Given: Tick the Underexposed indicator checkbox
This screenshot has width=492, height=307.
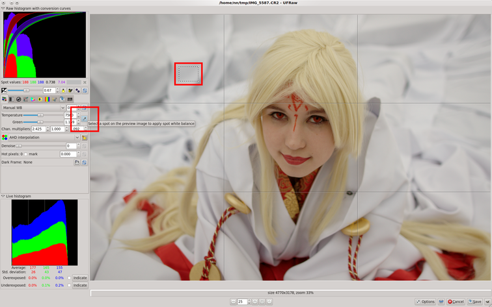Looking at the screenshot, I should (x=68, y=285).
